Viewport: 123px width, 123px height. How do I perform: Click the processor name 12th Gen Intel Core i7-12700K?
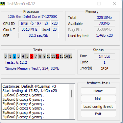click(32, 17)
